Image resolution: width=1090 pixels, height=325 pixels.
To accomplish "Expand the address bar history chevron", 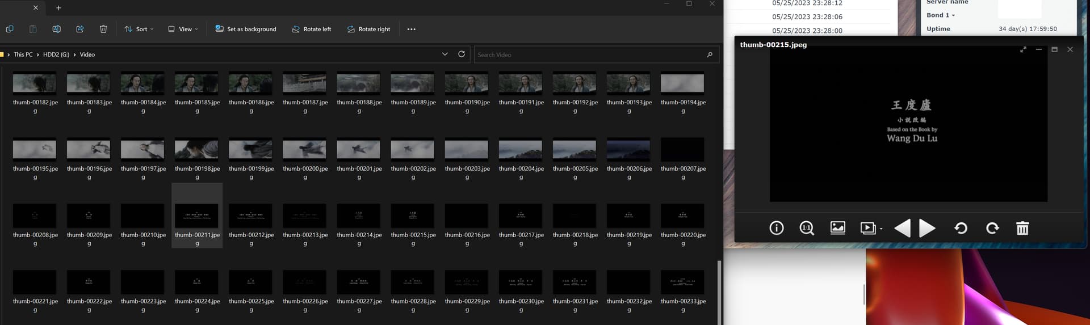I will [445, 54].
